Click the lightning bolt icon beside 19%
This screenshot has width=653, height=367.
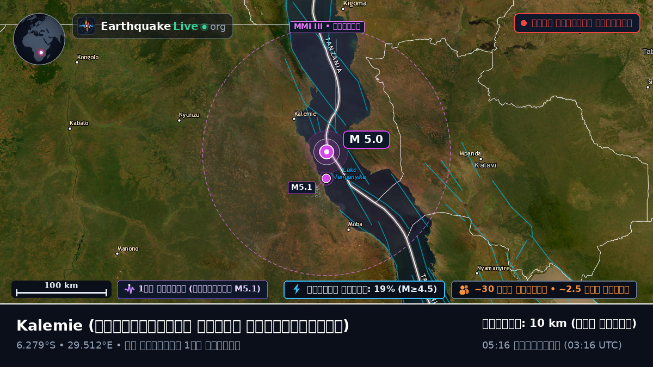click(x=297, y=289)
